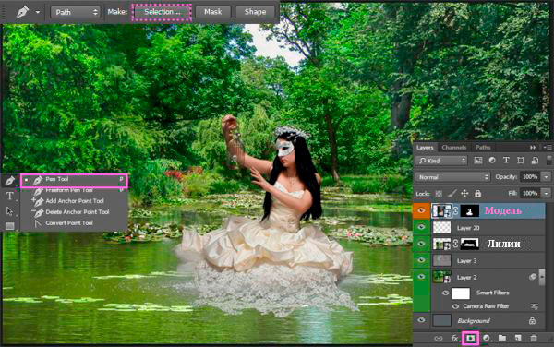The height and width of the screenshot is (347, 554).
Task: Click the mask link icon on Модель layer
Action: pyautogui.click(x=456, y=210)
